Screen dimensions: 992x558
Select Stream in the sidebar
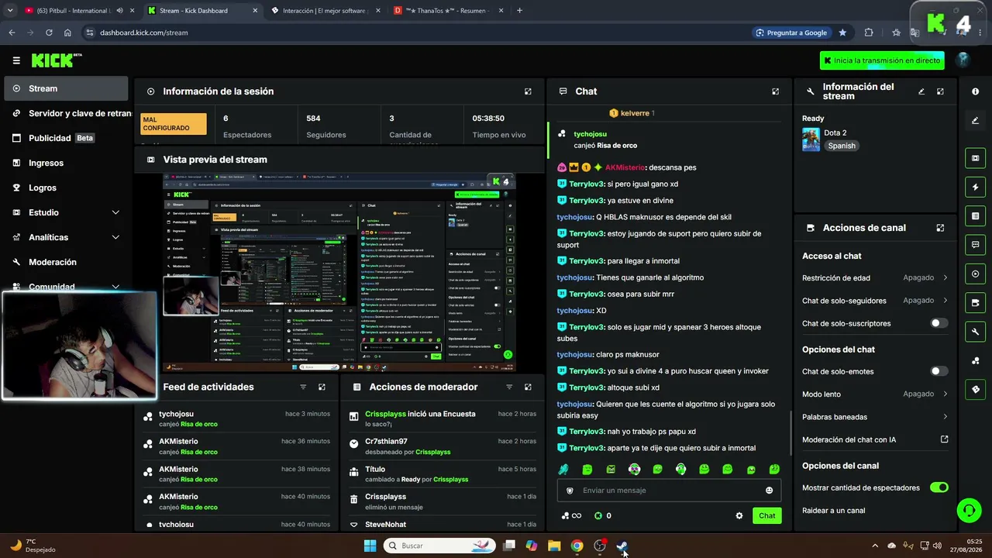coord(66,88)
